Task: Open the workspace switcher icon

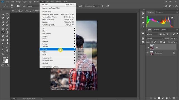Action: tap(170, 6)
